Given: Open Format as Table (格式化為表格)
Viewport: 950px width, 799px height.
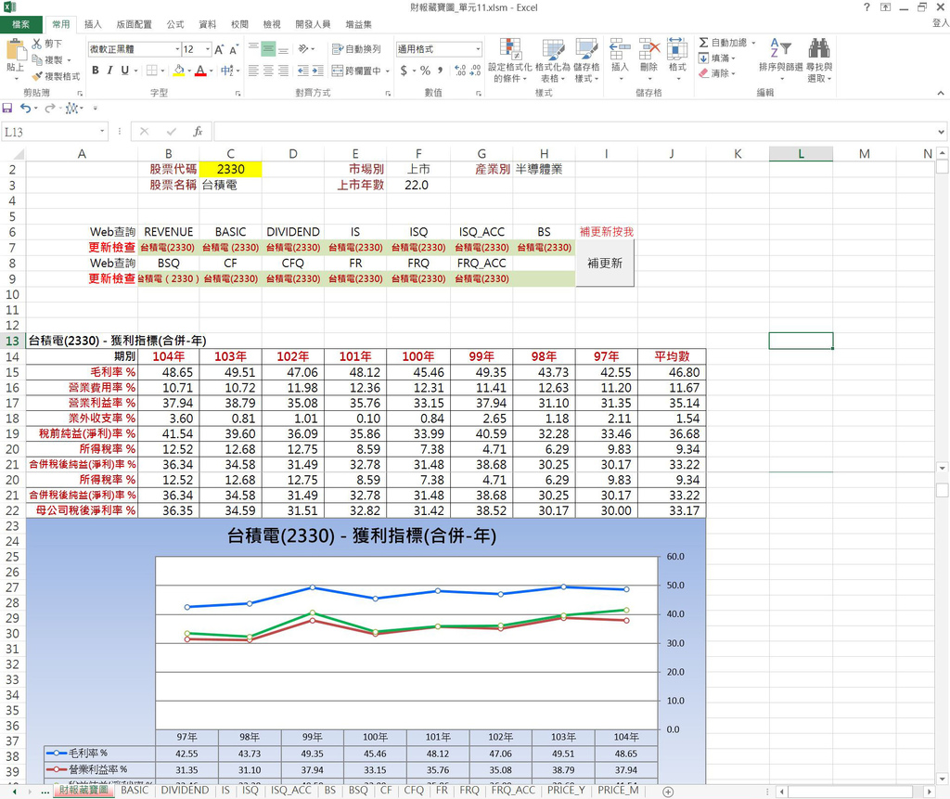Looking at the screenshot, I should tap(553, 60).
